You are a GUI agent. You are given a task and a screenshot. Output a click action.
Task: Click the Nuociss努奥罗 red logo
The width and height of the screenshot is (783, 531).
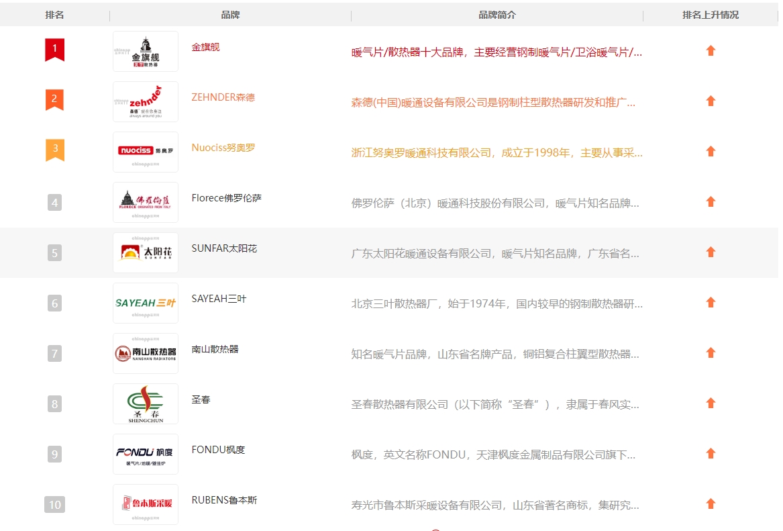click(146, 152)
